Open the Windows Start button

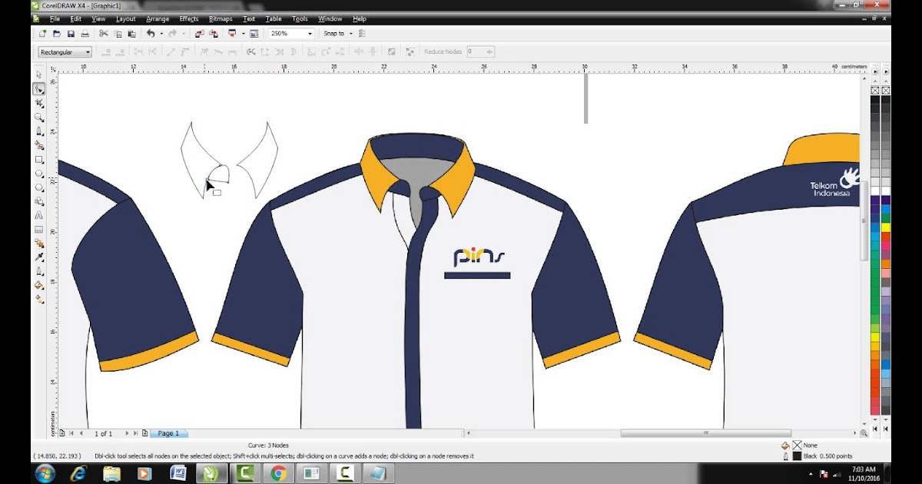coord(45,473)
